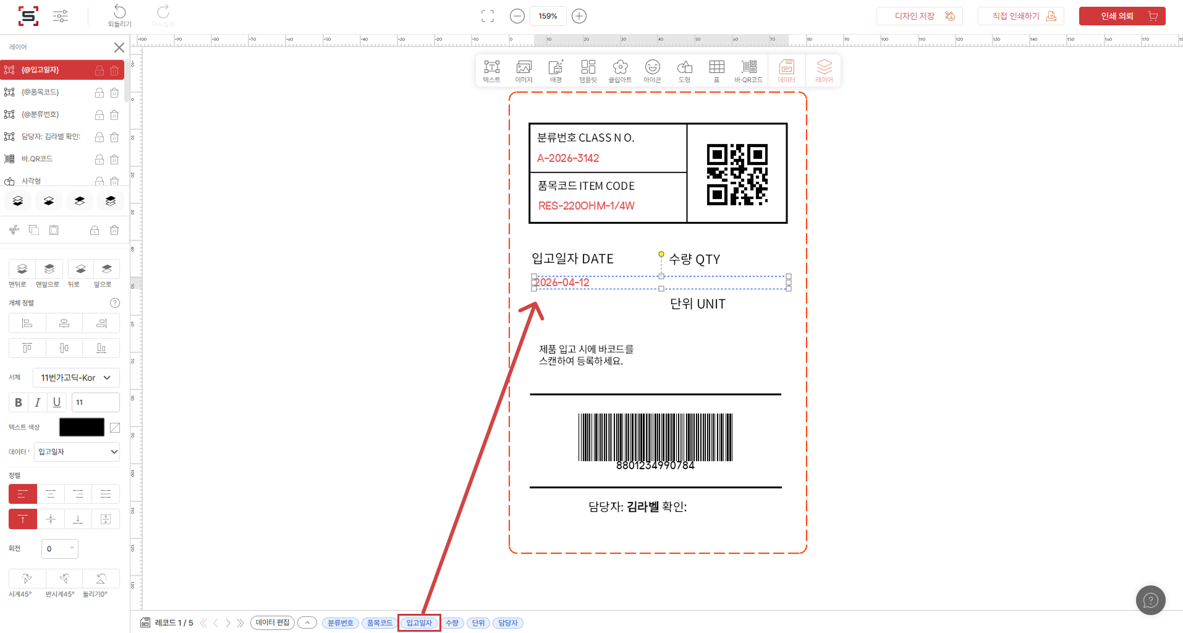Open the Clipart tool
The width and height of the screenshot is (1183, 633).
pos(620,70)
